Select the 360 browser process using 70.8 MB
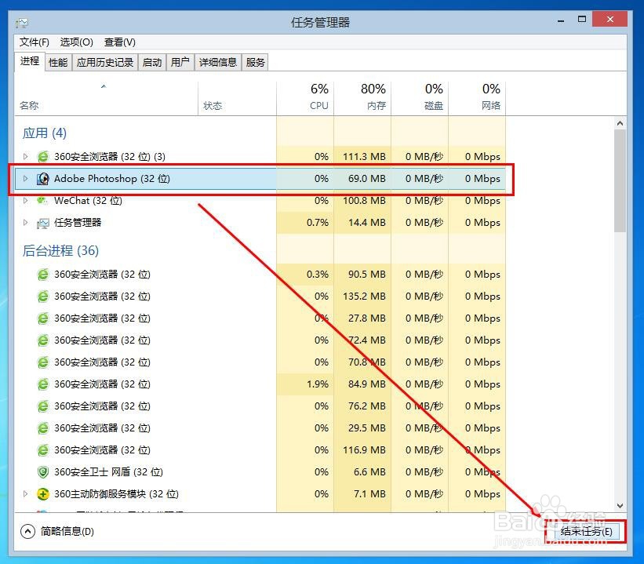The height and width of the screenshot is (564, 644). 260,362
